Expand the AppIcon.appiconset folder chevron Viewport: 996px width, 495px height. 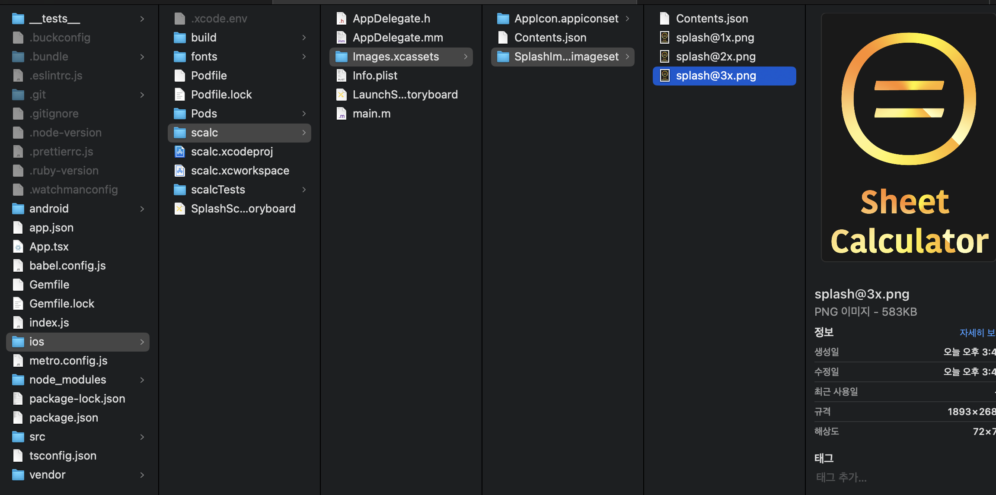627,19
